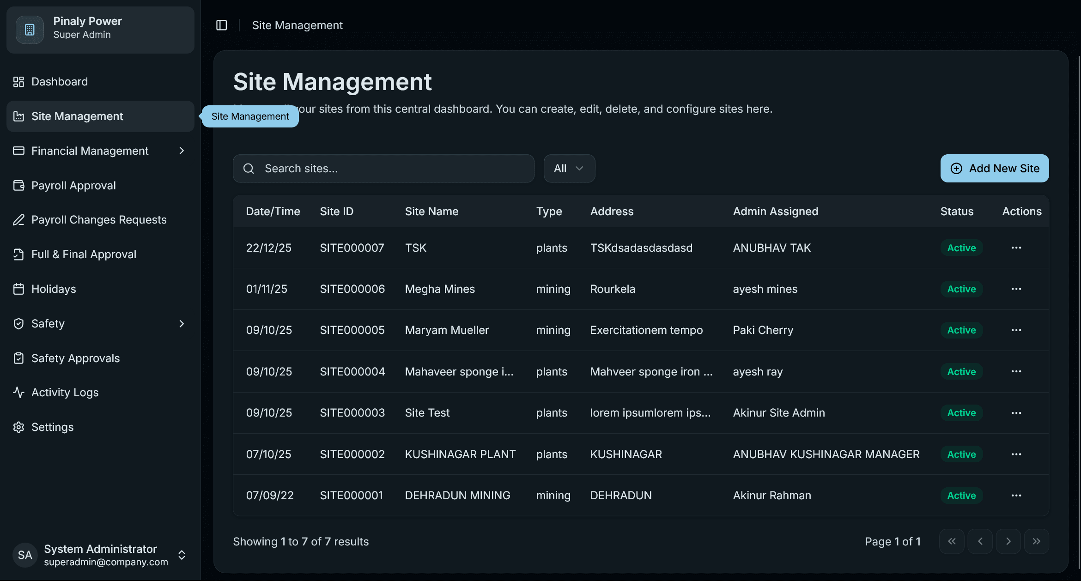Go to first page button
This screenshot has height=581, width=1081.
[x=952, y=541]
